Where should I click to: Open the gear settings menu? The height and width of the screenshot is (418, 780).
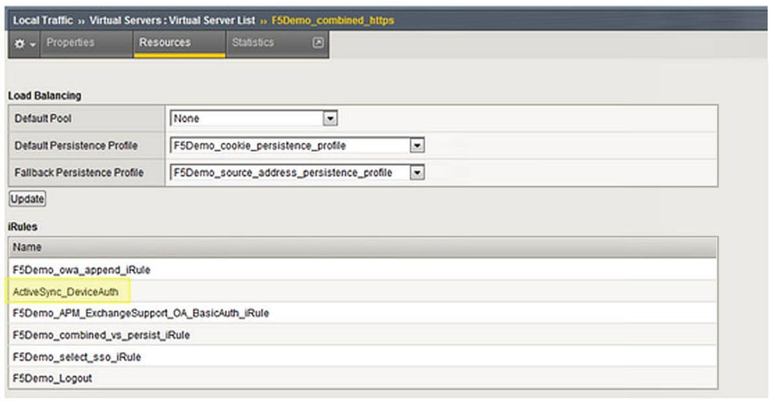pos(24,43)
